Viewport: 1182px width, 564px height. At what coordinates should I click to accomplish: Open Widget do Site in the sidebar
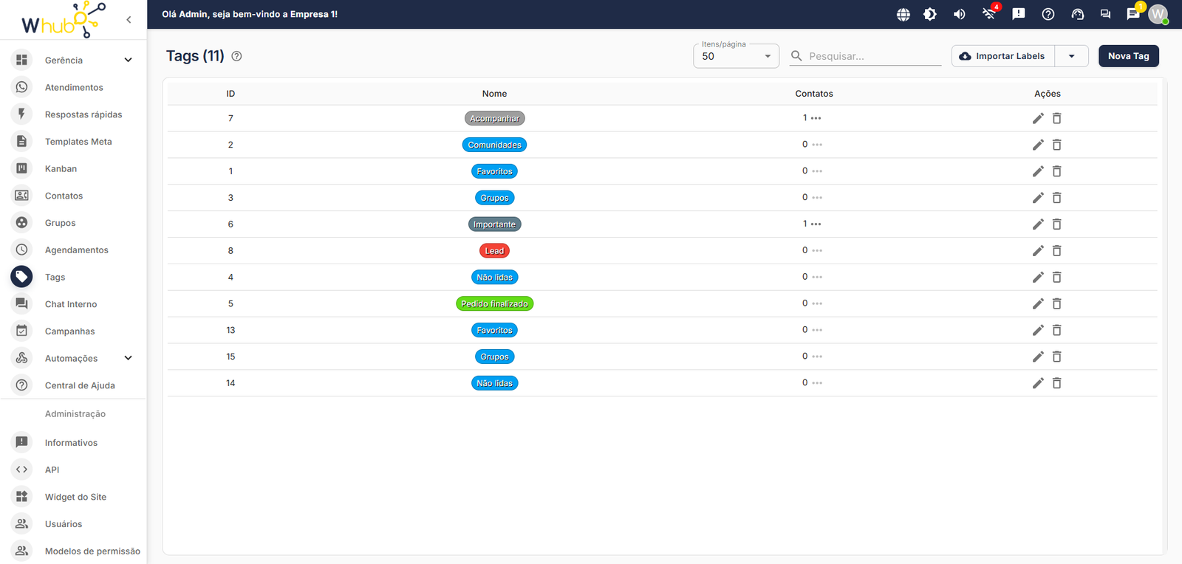click(74, 497)
